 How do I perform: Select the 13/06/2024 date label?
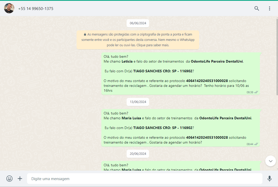tap(138, 102)
